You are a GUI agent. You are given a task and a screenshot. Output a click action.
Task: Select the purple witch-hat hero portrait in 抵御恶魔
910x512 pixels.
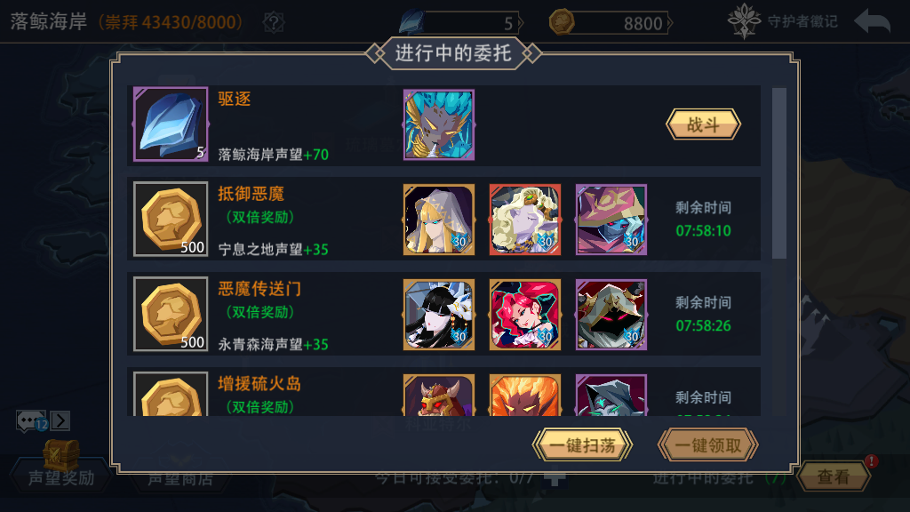pos(611,220)
